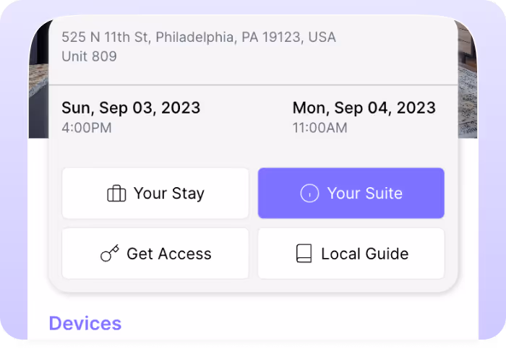Click the Mon, Sep 04, 2023 checkout date
This screenshot has height=349, width=506.
pyautogui.click(x=364, y=108)
